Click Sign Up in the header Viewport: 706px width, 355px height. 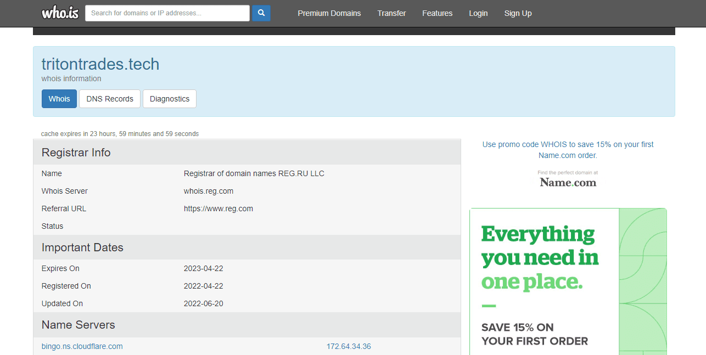click(x=518, y=13)
